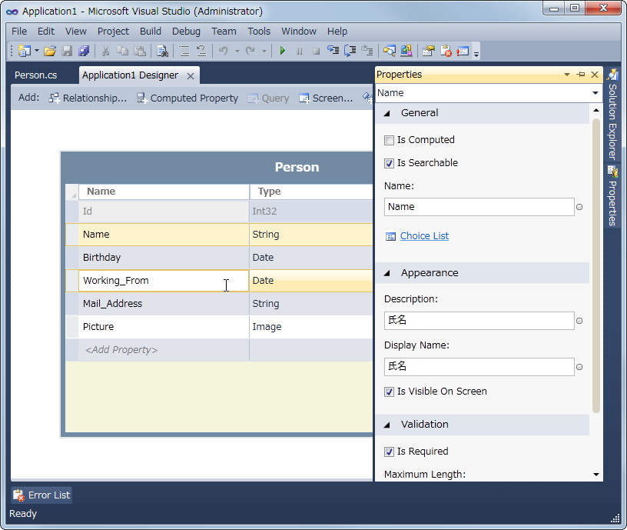
Task: Click the Paste clipboard icon
Action: (140, 51)
